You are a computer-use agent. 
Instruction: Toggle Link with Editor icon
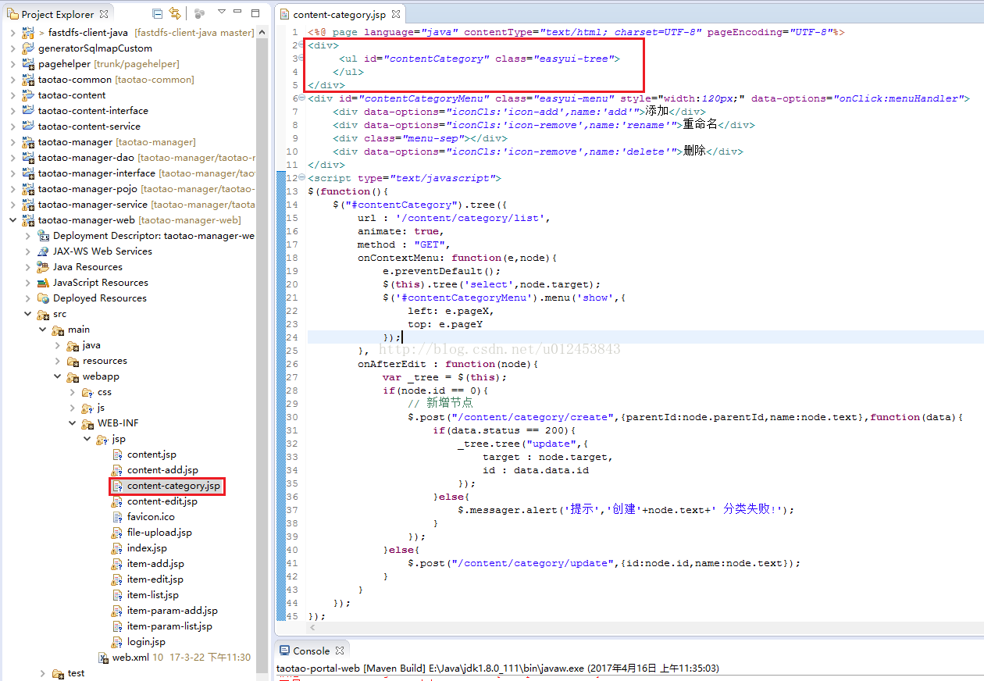click(175, 13)
